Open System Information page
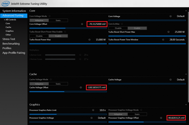This screenshot has width=189, height=125. [x=14, y=11]
